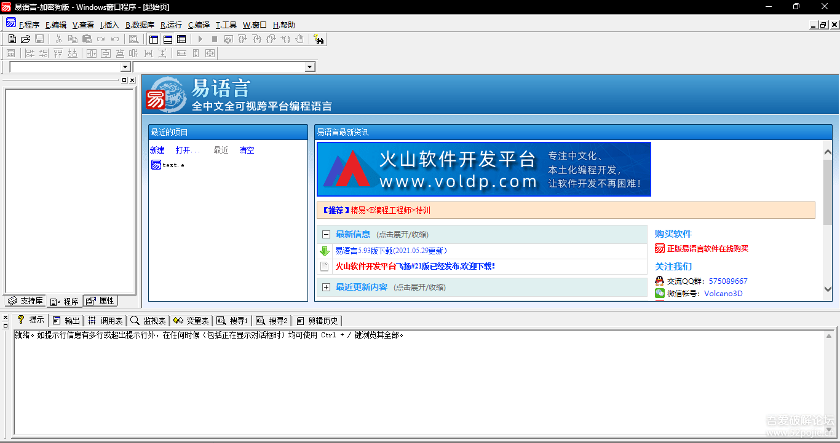Viewport: 840px width, 443px height.
Task: Select the 调用表 bottom tab
Action: 105,320
